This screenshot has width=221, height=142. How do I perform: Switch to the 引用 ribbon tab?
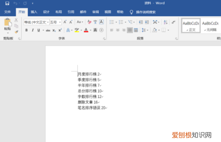point(71,12)
